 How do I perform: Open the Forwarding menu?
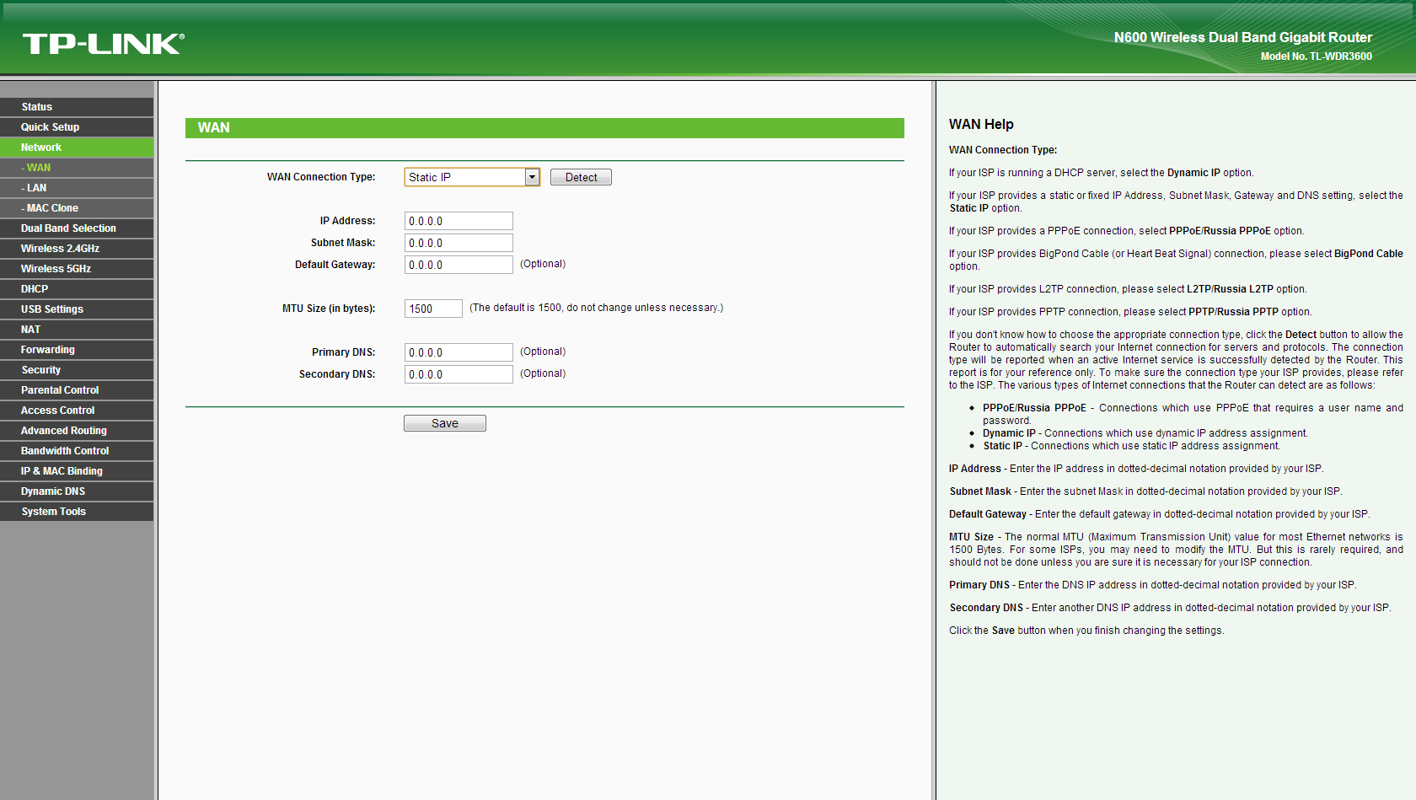coord(77,350)
